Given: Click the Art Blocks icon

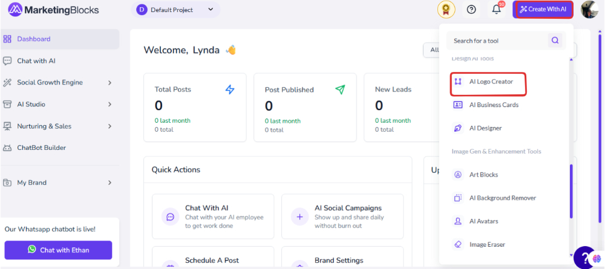Looking at the screenshot, I should (x=458, y=175).
